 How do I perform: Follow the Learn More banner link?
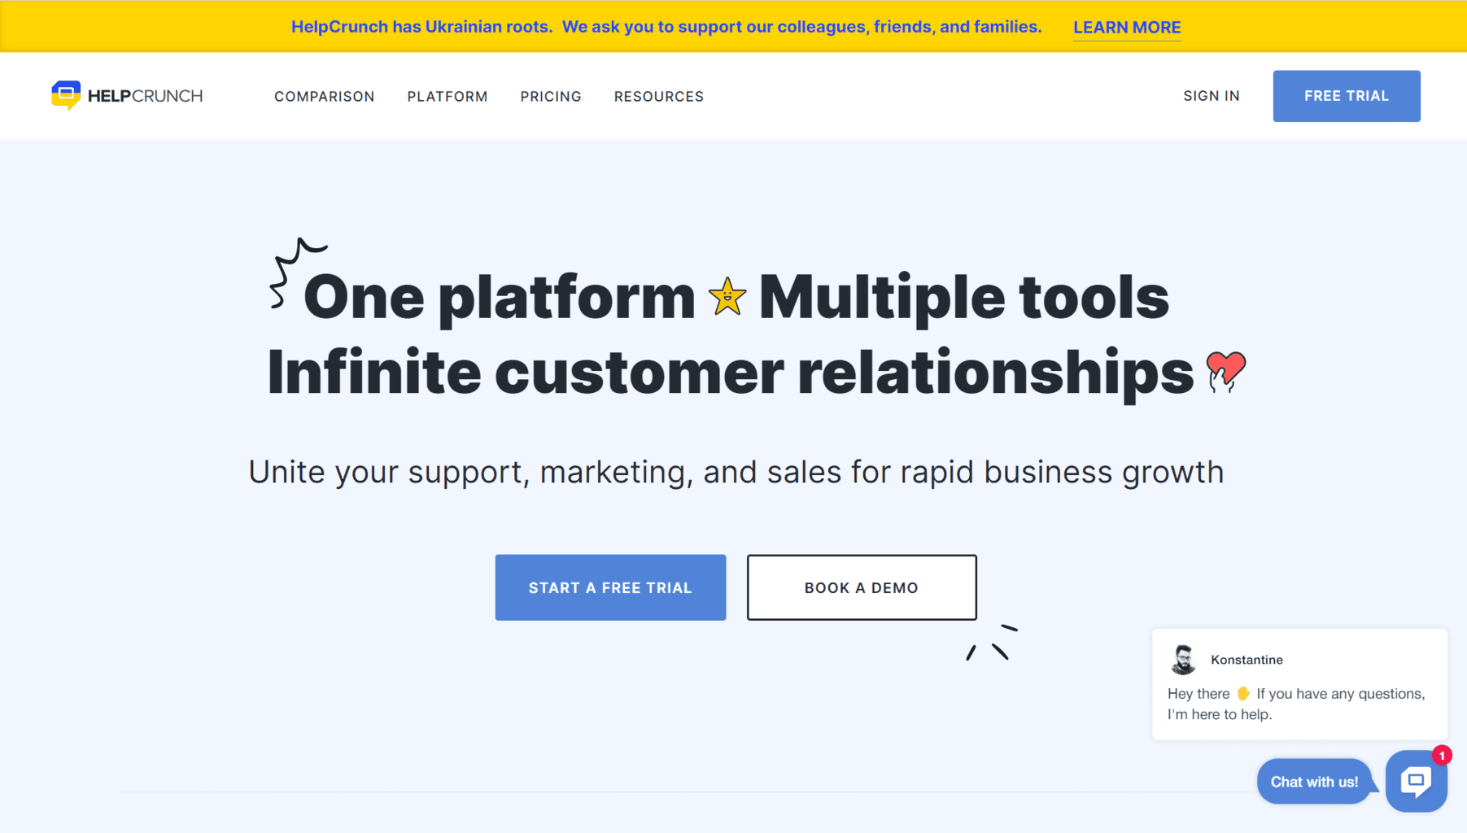pyautogui.click(x=1127, y=28)
